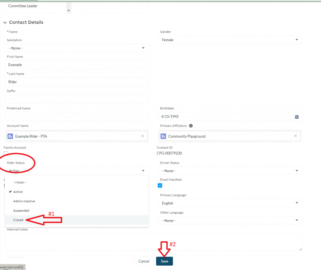
Task: Select Closed in Rider Status list
Action: coord(18,220)
